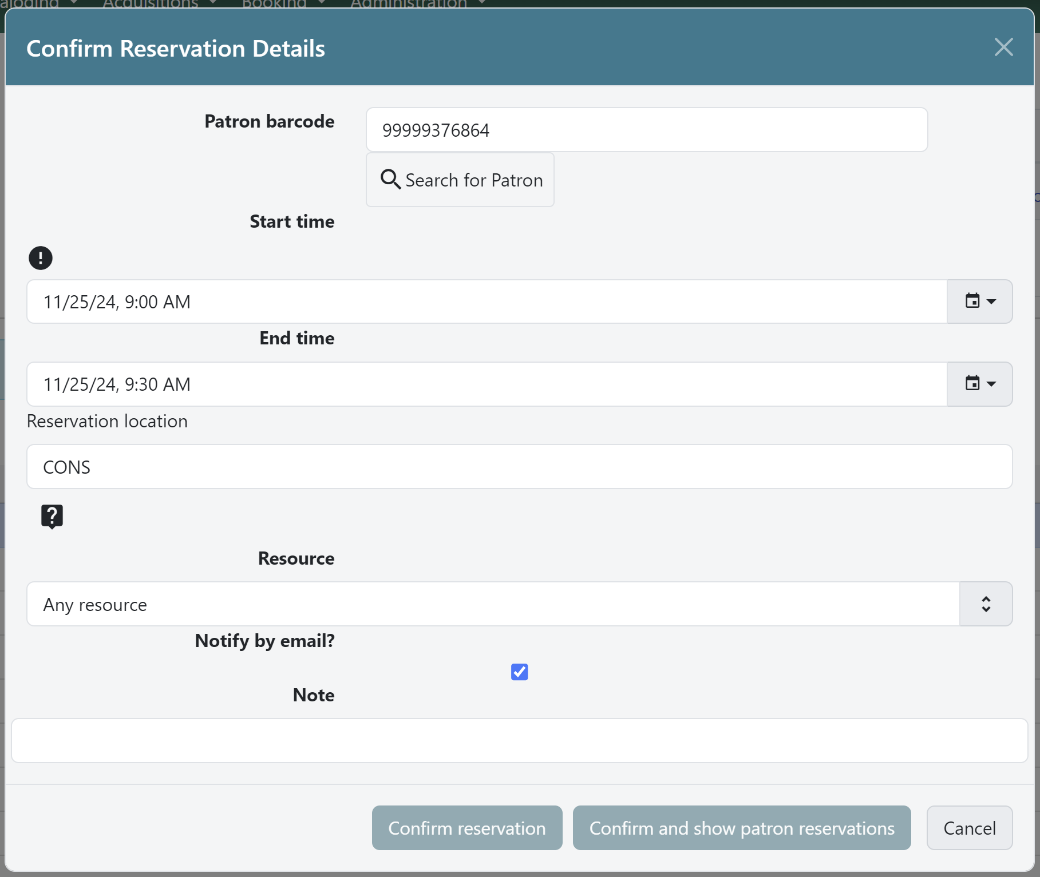Click the Patron barcode input field

click(646, 129)
